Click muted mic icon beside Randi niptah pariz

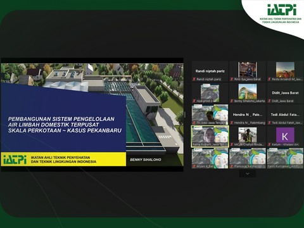point(194,79)
